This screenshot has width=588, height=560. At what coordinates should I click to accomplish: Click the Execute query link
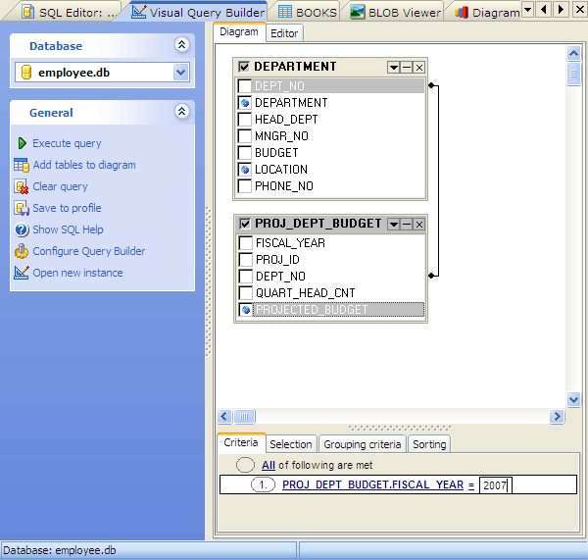tap(67, 143)
